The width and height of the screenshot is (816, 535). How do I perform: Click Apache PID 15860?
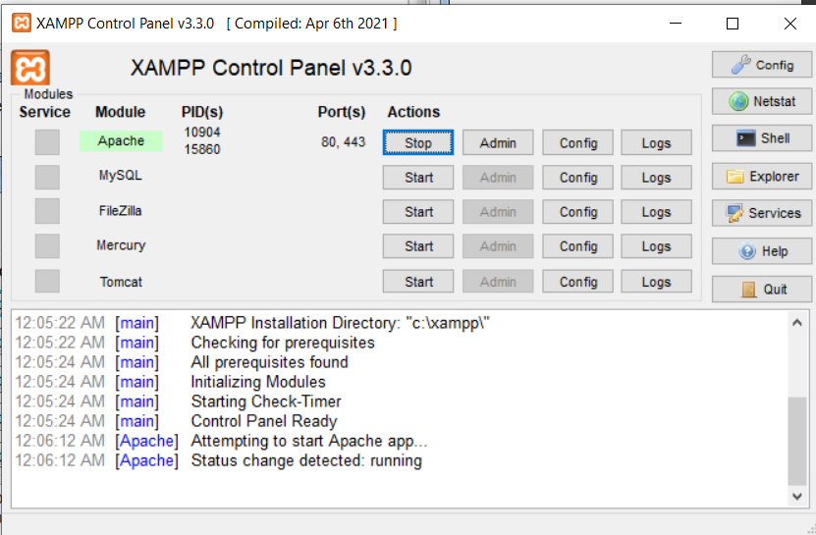[202, 149]
